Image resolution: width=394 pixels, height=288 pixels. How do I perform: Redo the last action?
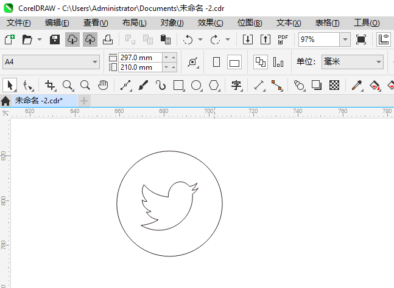click(216, 39)
